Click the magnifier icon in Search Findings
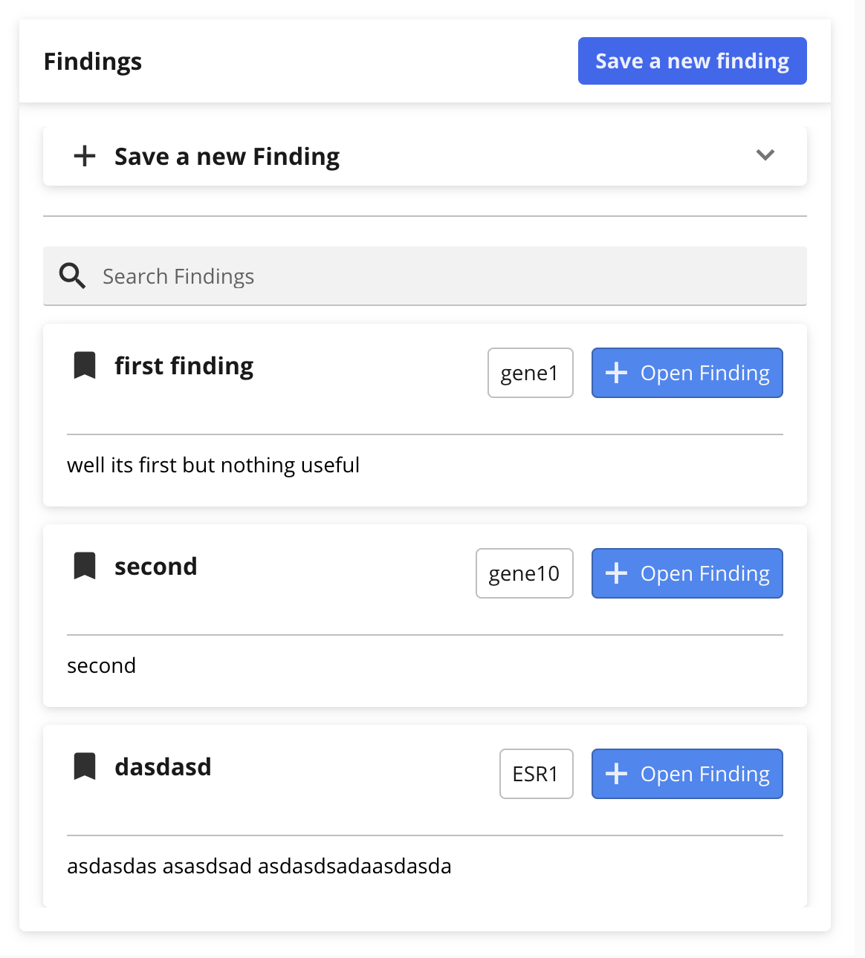 click(x=72, y=276)
